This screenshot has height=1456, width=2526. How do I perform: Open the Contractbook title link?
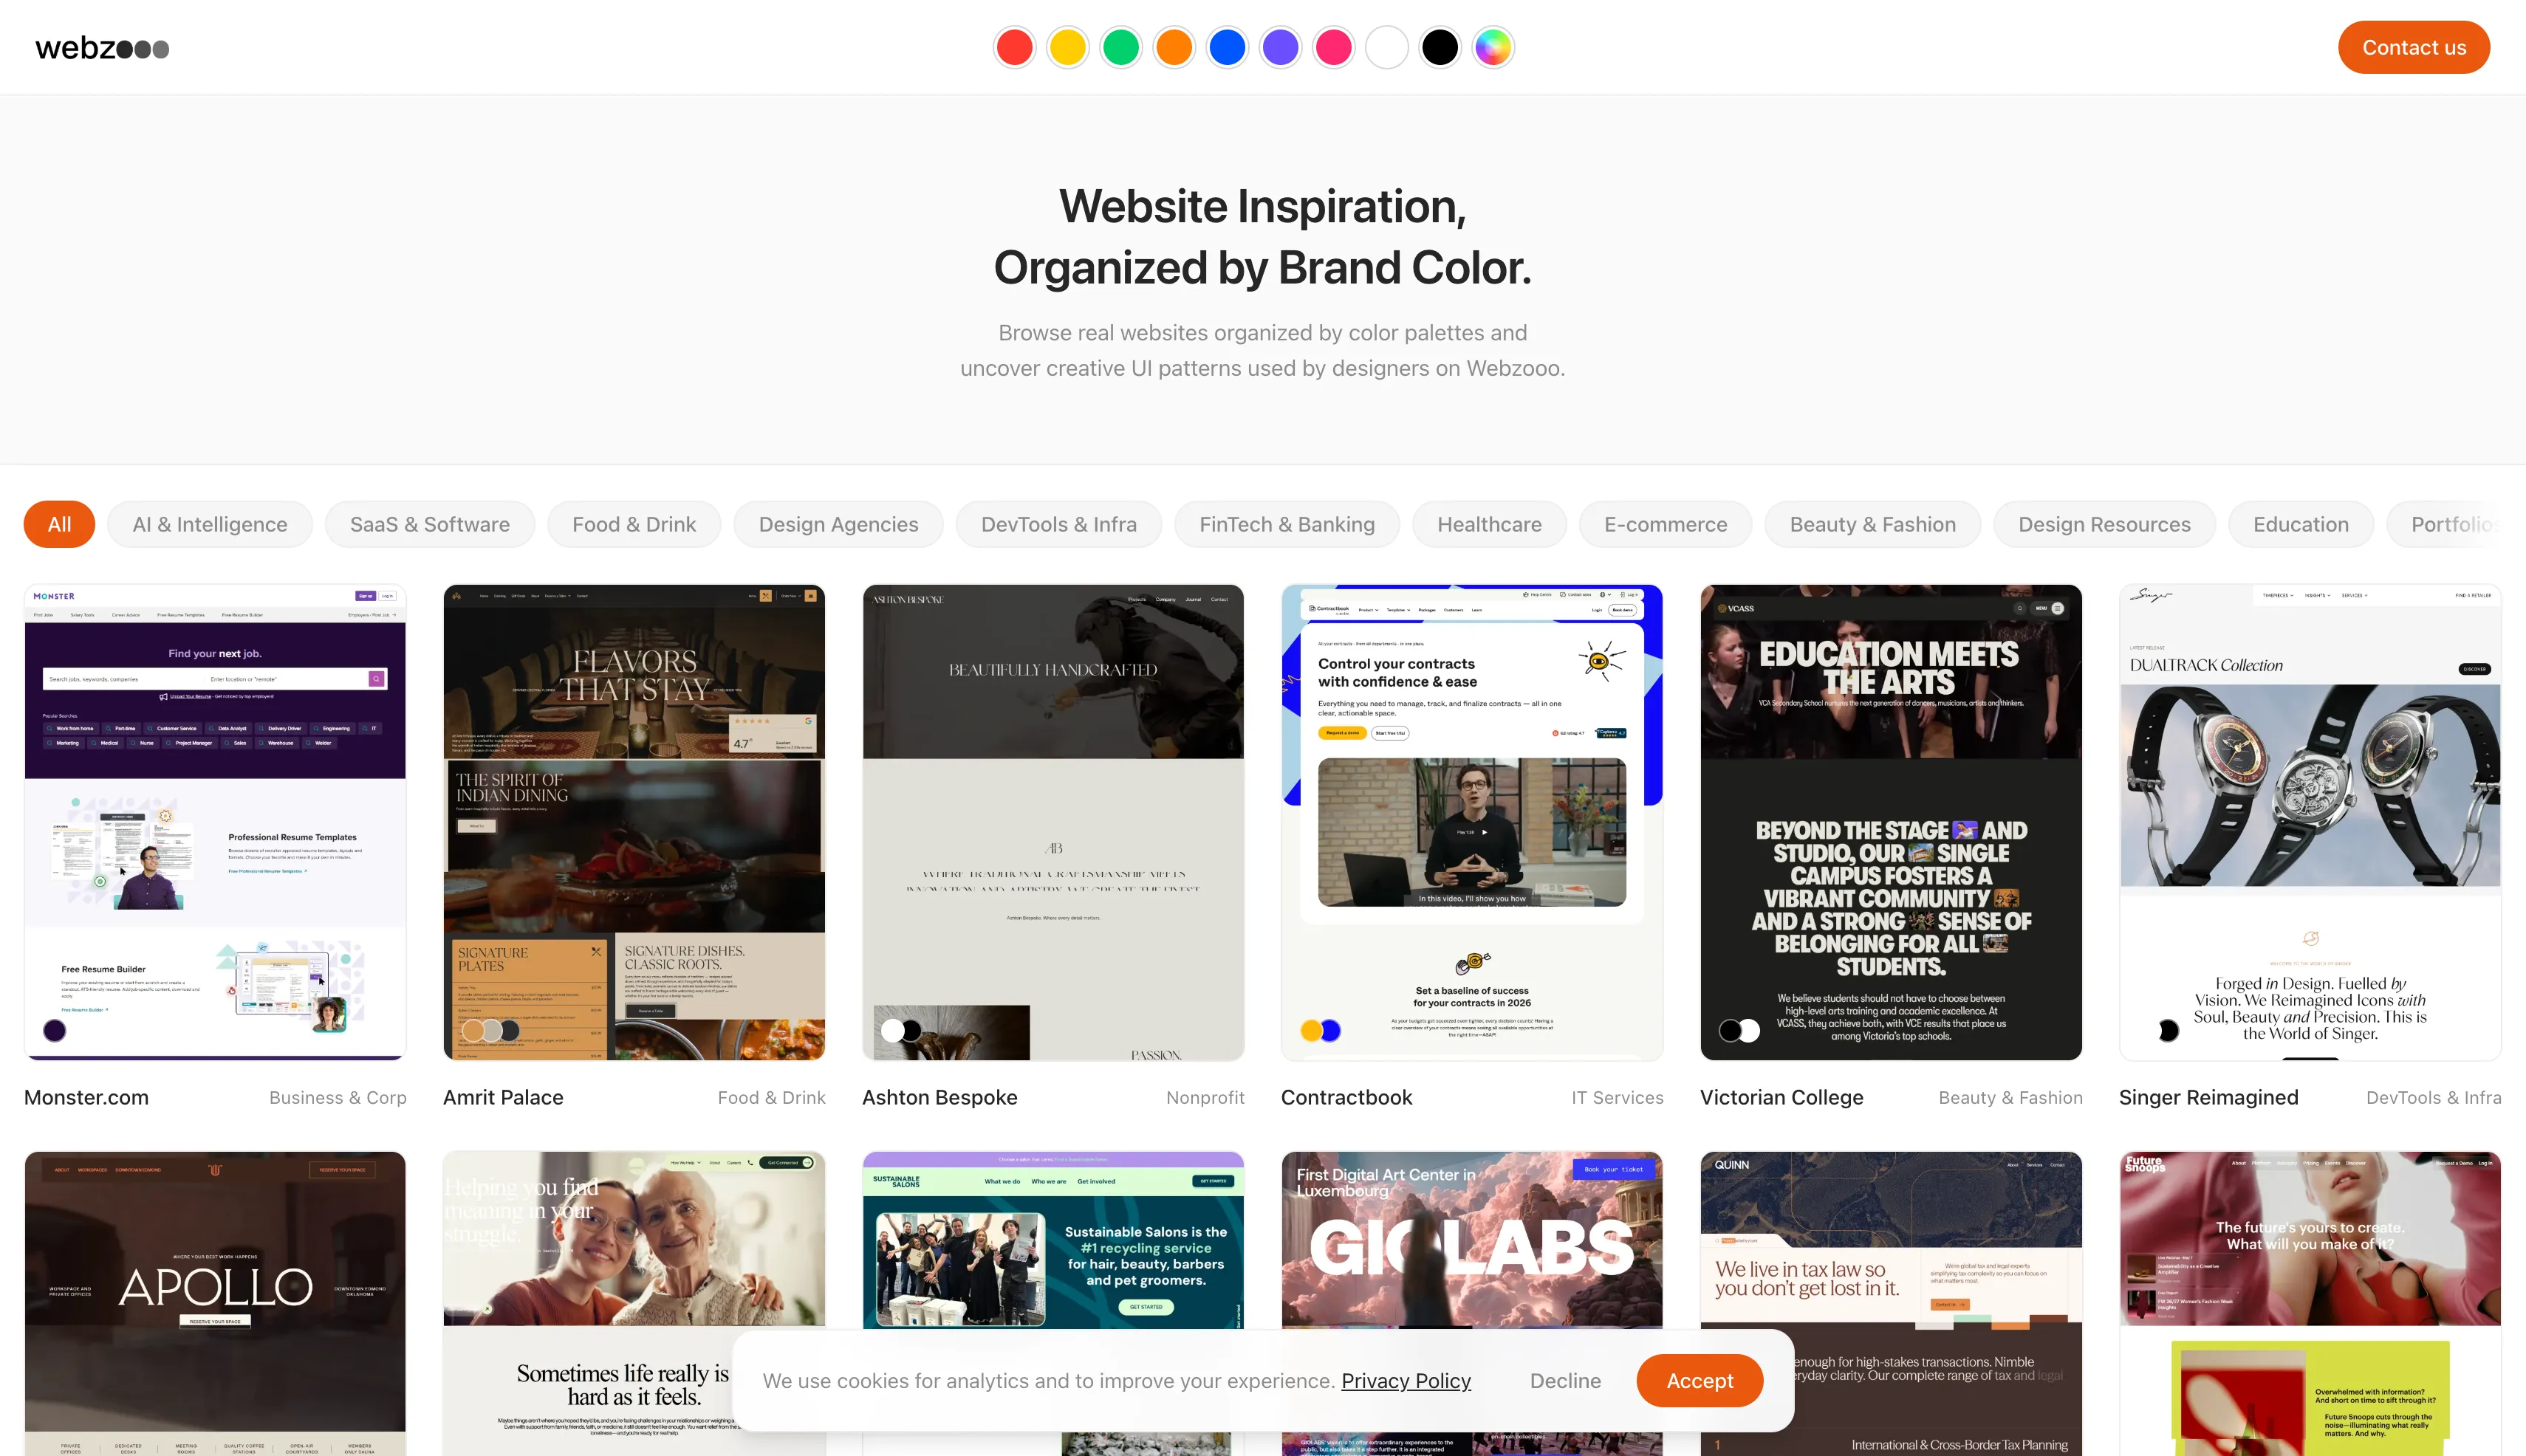coord(1346,1097)
